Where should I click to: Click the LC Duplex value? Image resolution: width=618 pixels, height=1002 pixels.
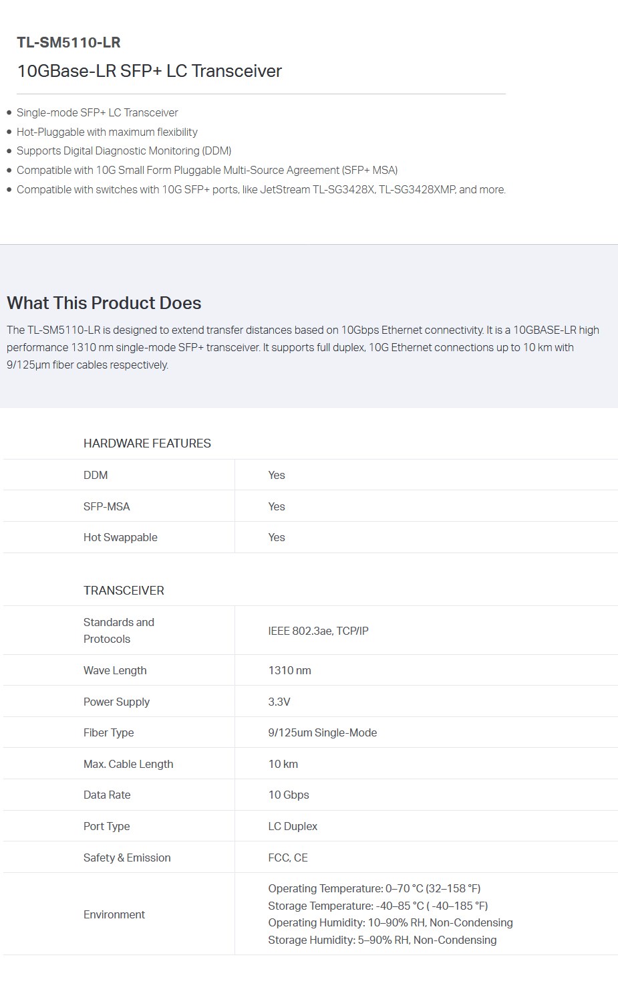[x=293, y=826]
